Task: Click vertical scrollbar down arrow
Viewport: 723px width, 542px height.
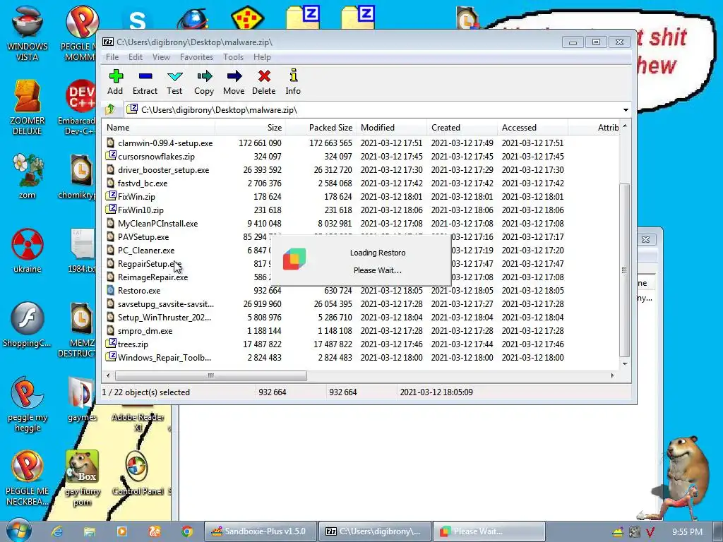Action: click(x=625, y=363)
